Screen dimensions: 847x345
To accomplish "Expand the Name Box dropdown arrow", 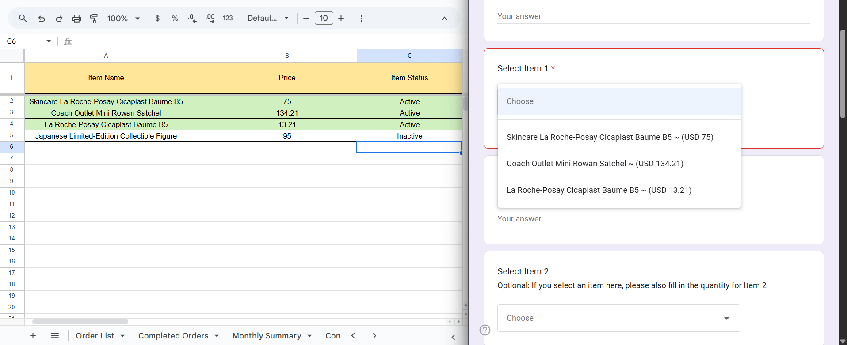I will click(x=49, y=41).
